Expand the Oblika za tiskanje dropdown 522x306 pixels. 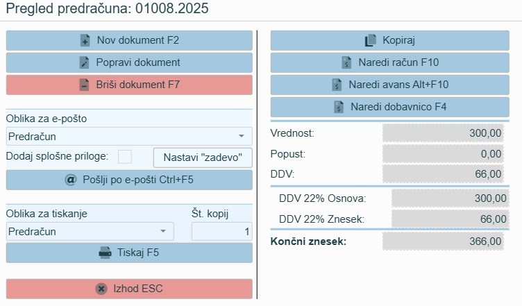point(162,231)
